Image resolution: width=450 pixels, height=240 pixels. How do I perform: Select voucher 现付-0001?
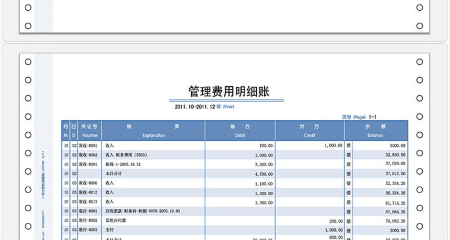coord(88,211)
